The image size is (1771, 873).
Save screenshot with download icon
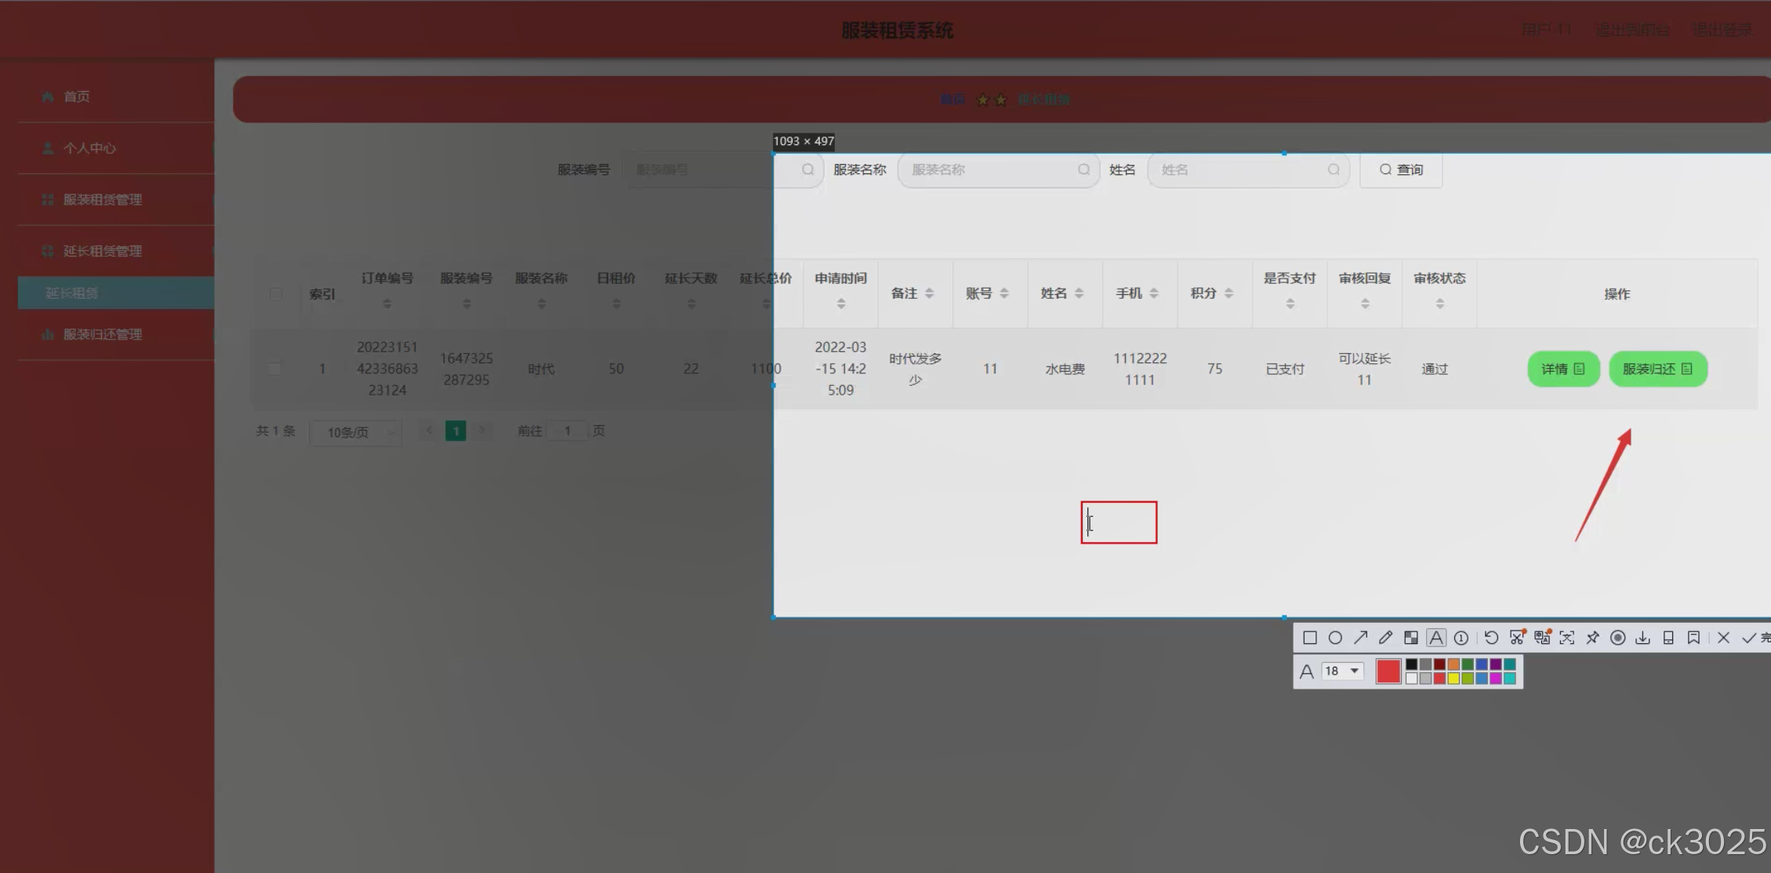point(1642,638)
